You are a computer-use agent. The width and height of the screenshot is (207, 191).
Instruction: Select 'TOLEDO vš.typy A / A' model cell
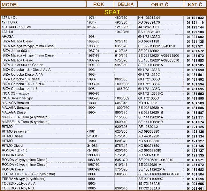[x=19, y=184]
